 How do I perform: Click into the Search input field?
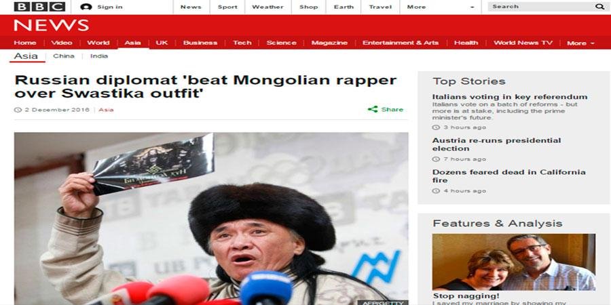[x=542, y=7]
